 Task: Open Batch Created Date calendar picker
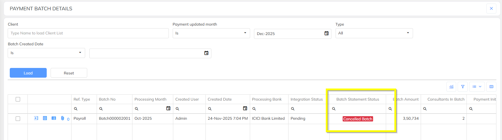click(x=206, y=53)
